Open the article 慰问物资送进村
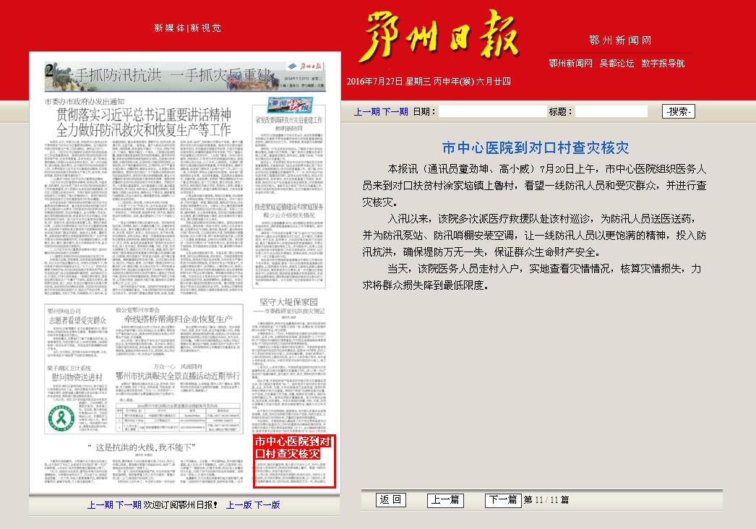 pos(77,377)
